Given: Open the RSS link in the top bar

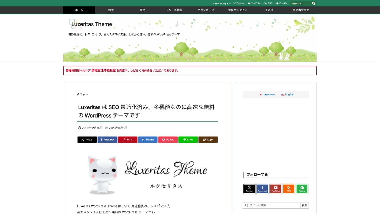Looking at the screenshot, I should (268, 3).
